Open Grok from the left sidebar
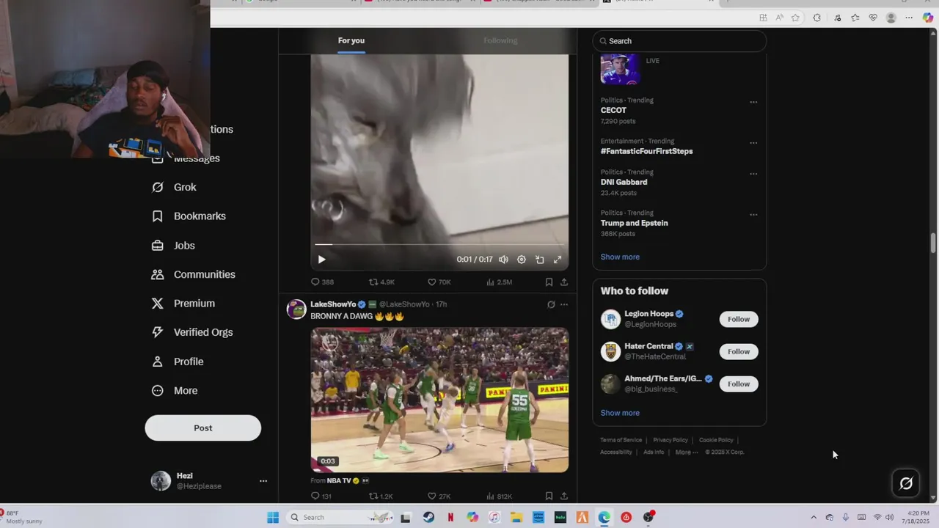The height and width of the screenshot is (528, 939). click(174, 187)
